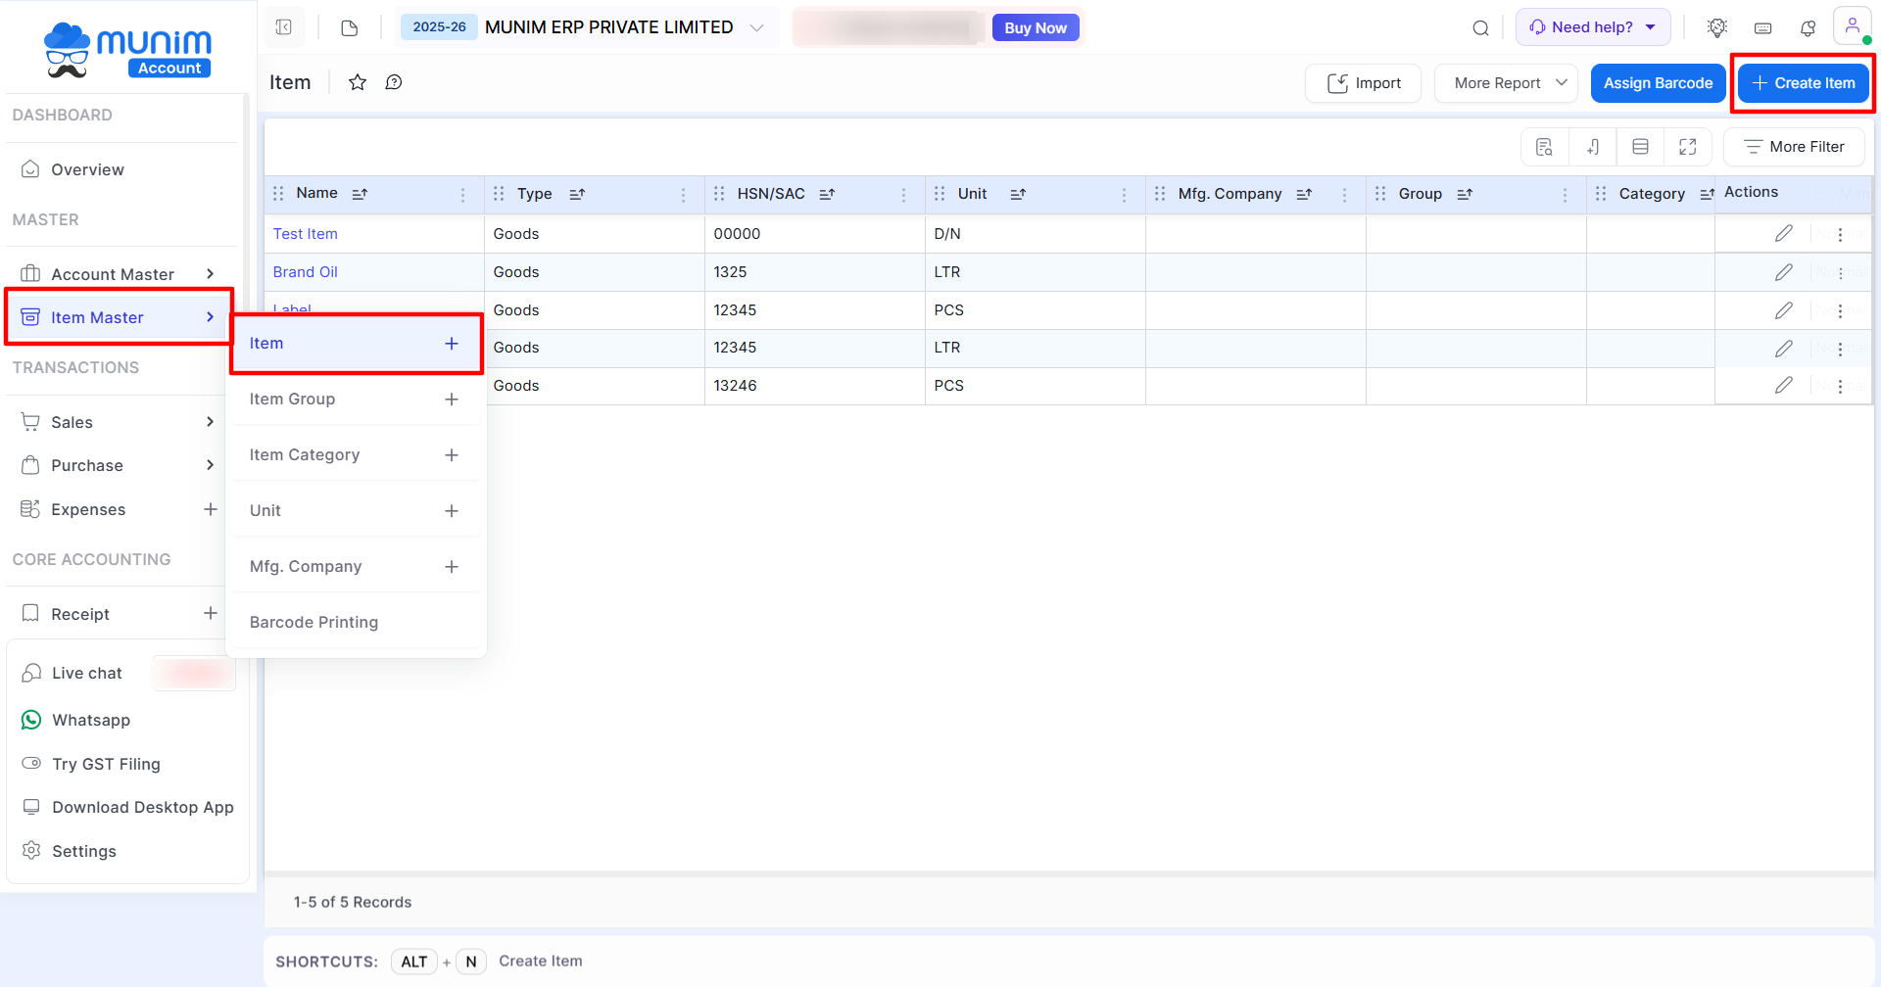This screenshot has height=989, width=1881.
Task: Click the chat help icon next to star
Action: point(394,82)
